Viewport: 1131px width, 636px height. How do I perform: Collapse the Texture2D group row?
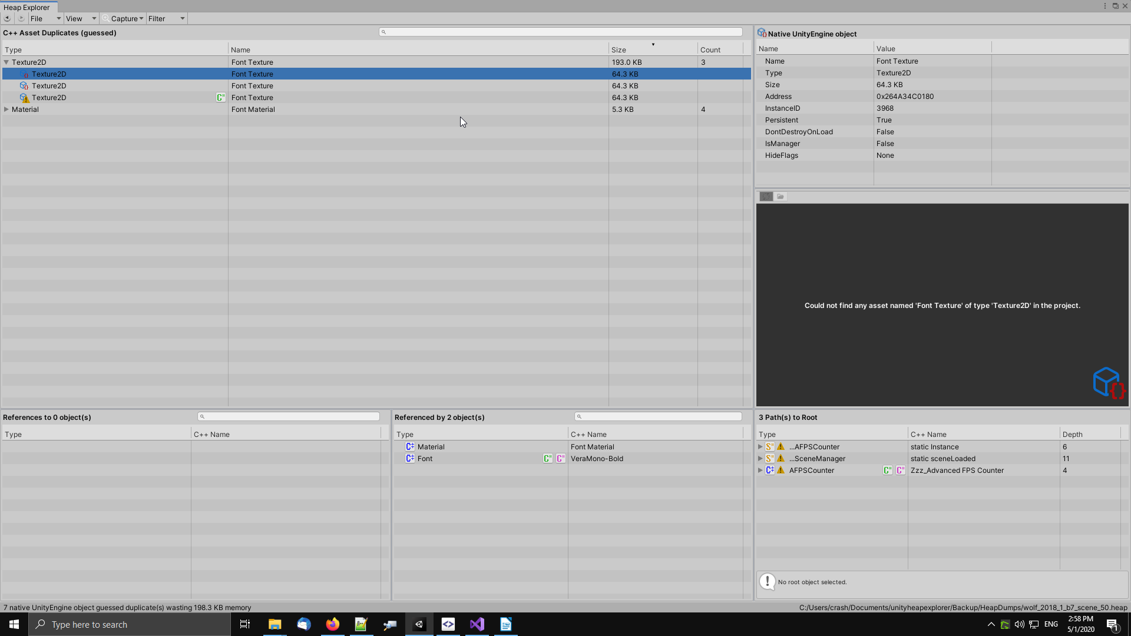[x=6, y=62]
